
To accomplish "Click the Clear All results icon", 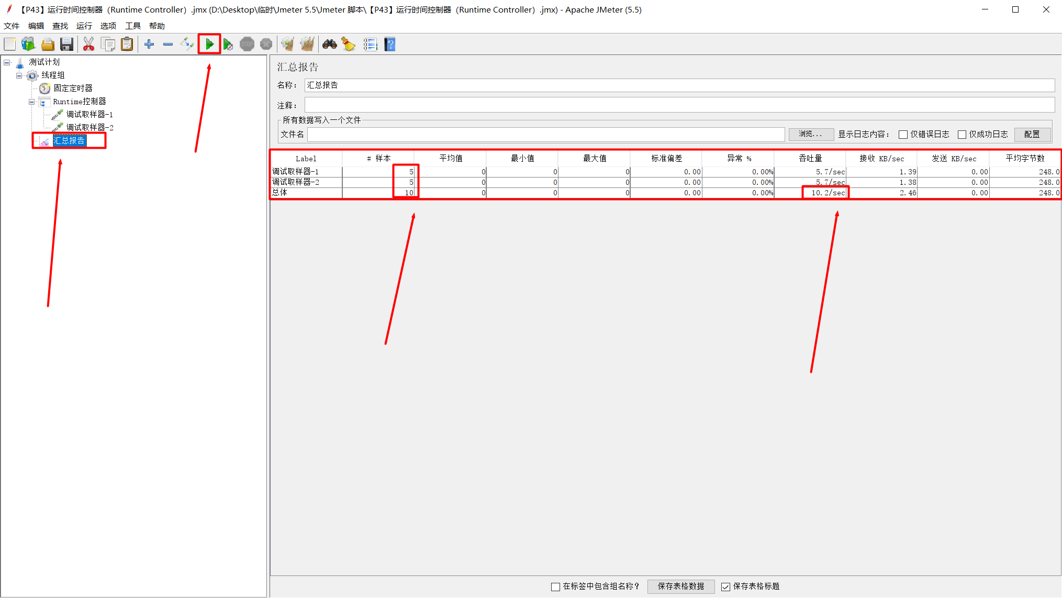I will pos(307,45).
